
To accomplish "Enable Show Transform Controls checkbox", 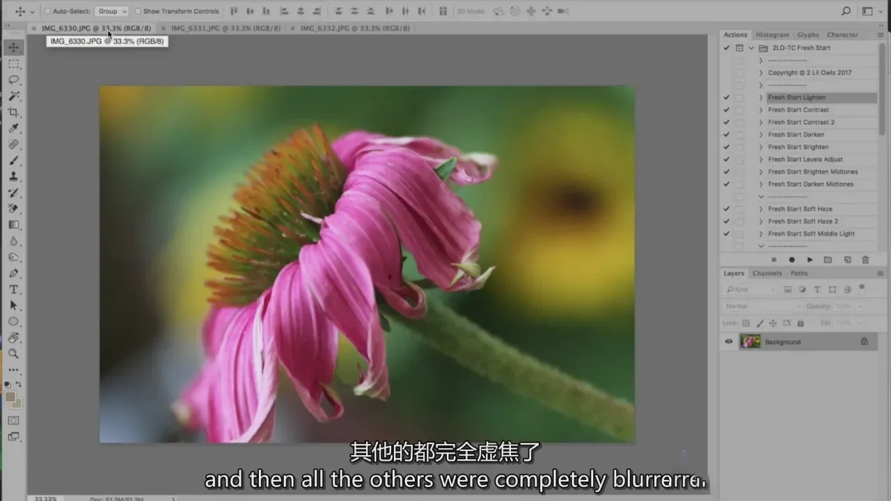I will point(138,11).
